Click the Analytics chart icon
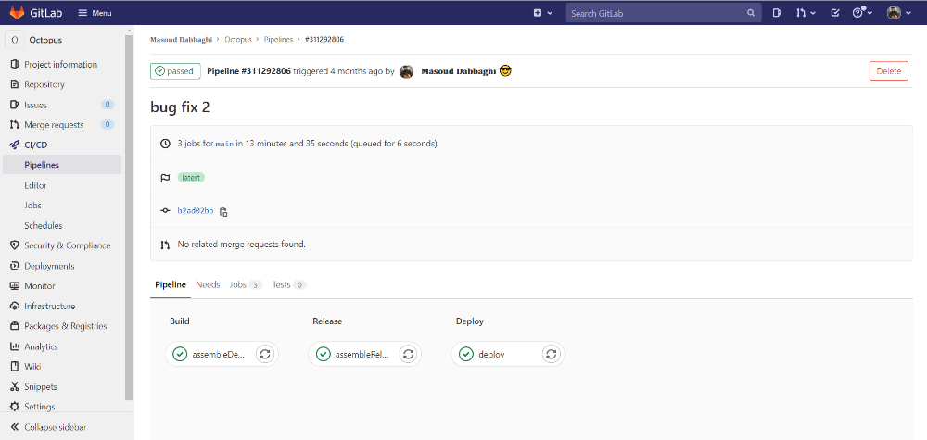The height and width of the screenshot is (440, 927). click(x=15, y=346)
